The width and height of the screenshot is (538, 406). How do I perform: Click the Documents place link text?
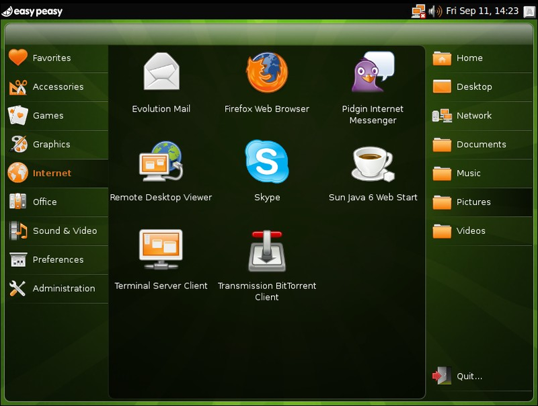[481, 145]
